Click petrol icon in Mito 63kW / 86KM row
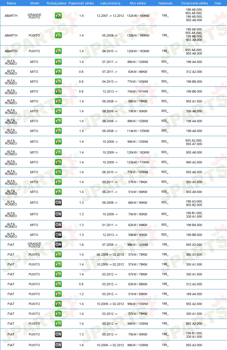The height and width of the screenshot is (350, 227). [x=58, y=72]
